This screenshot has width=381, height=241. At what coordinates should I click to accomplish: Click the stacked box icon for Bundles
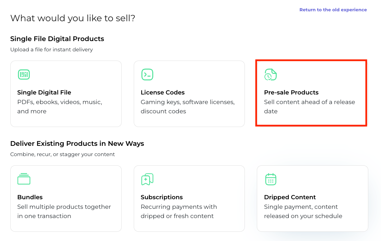tap(24, 179)
